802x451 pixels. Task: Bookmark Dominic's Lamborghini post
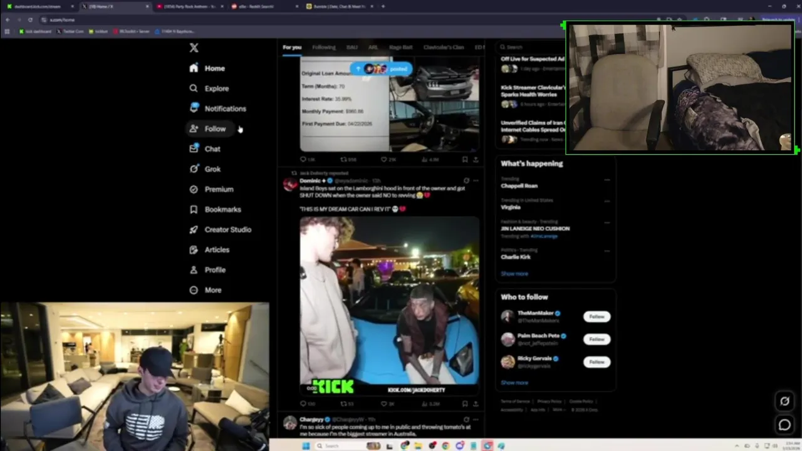(x=464, y=404)
